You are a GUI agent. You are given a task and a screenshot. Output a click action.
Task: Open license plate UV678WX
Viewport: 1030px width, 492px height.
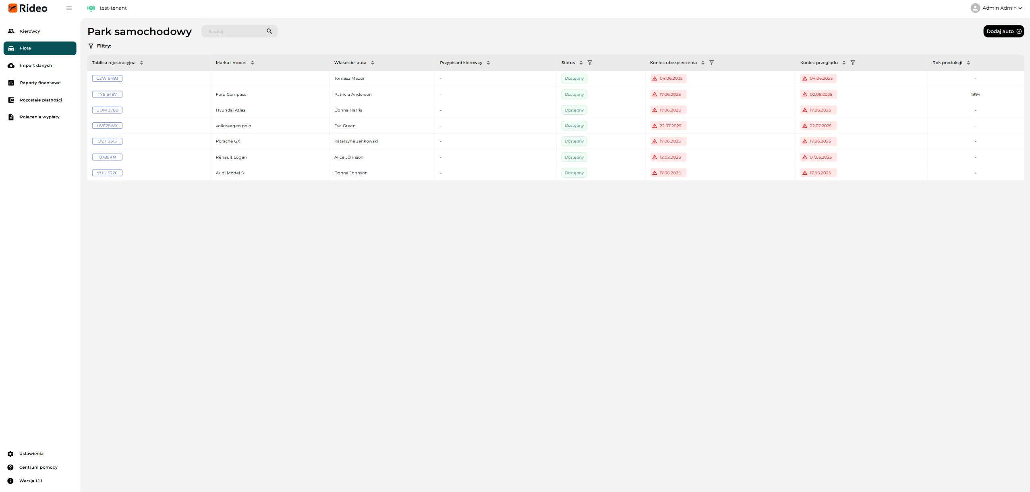(x=107, y=126)
